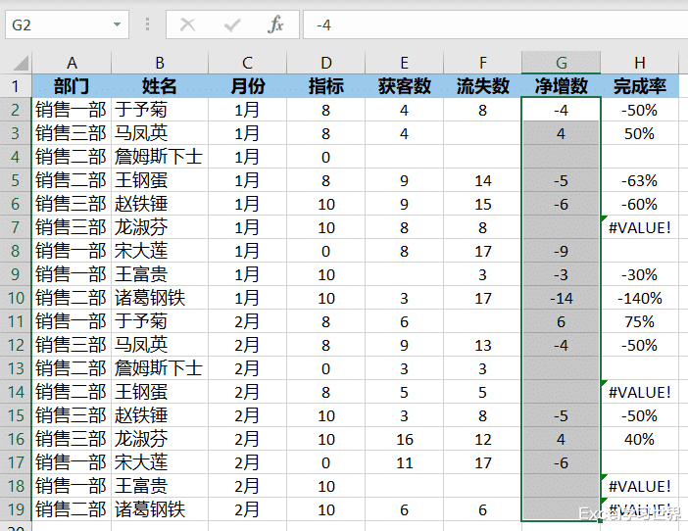688x531 pixels.
Task: Select name cell 诸葛钢铁 in row 10
Action: point(160,298)
